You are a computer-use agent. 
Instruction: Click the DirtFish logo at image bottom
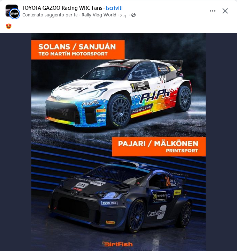[117, 244]
